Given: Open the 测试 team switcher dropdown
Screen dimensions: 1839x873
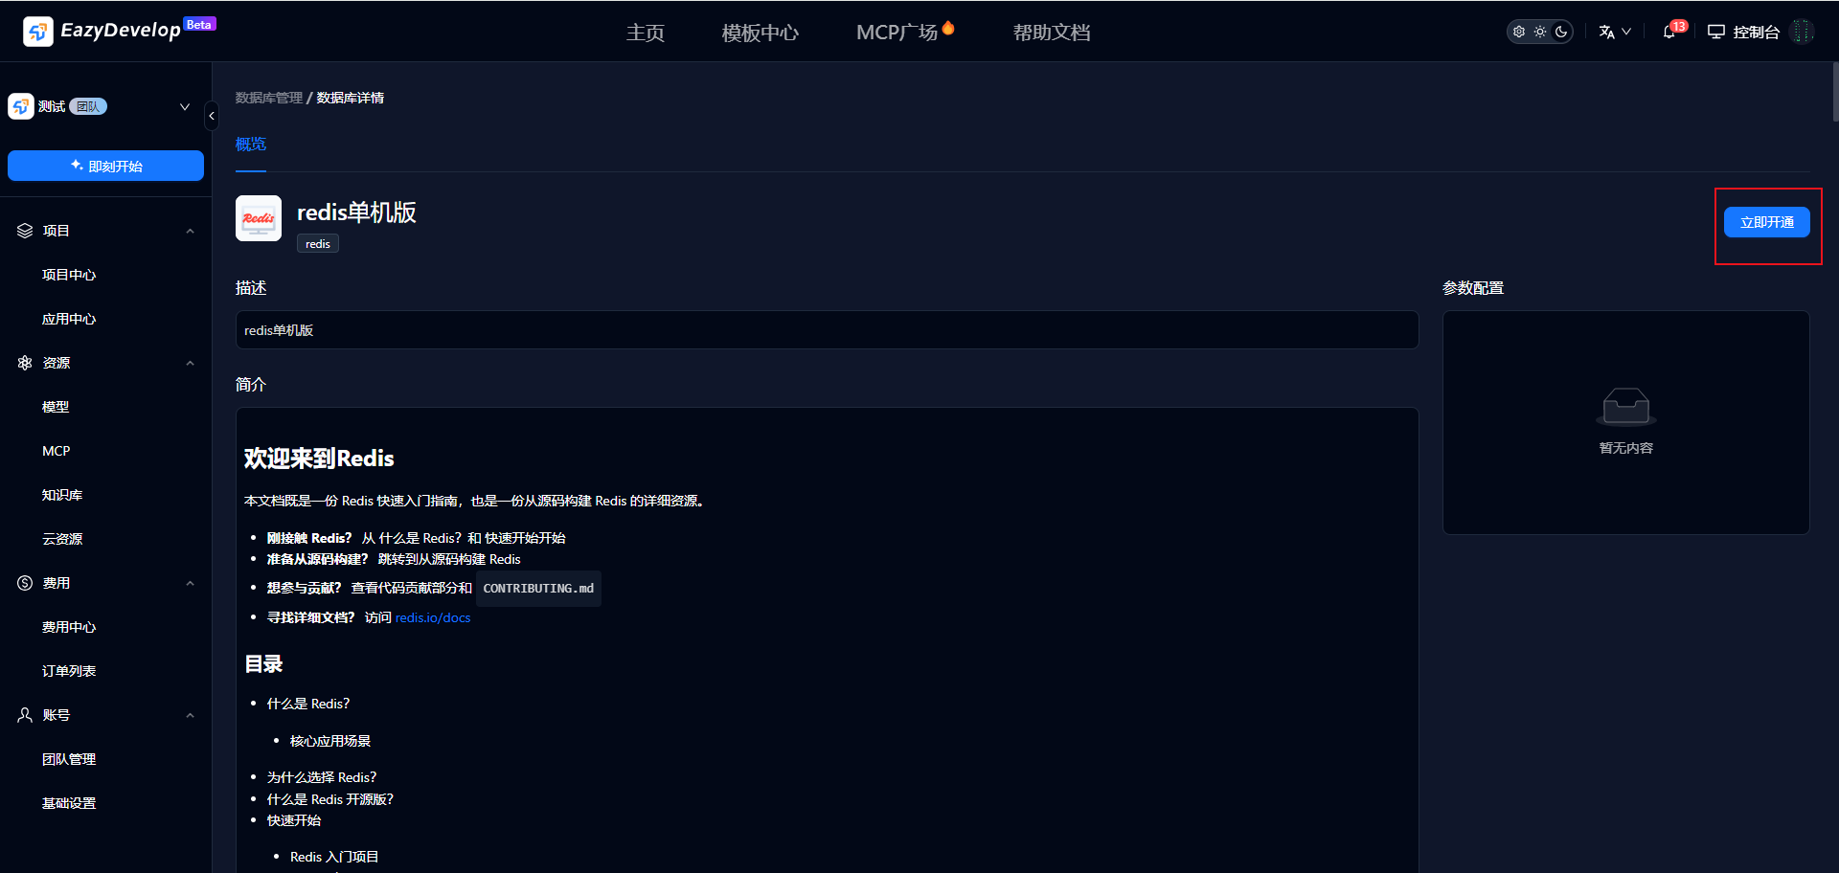Looking at the screenshot, I should 185,106.
